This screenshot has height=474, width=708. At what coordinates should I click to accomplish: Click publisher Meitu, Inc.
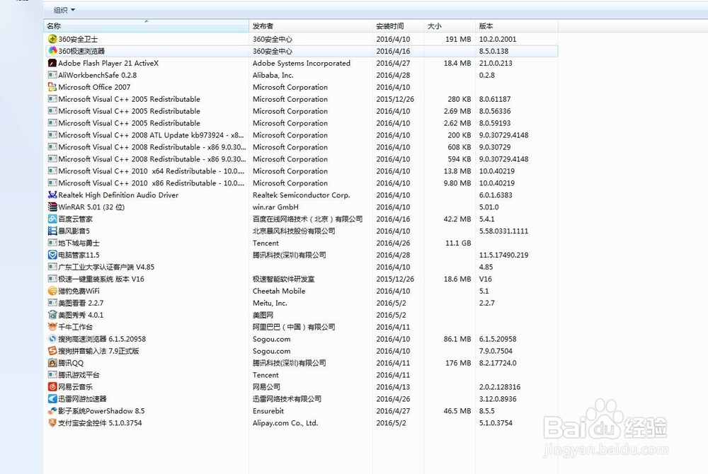click(270, 303)
